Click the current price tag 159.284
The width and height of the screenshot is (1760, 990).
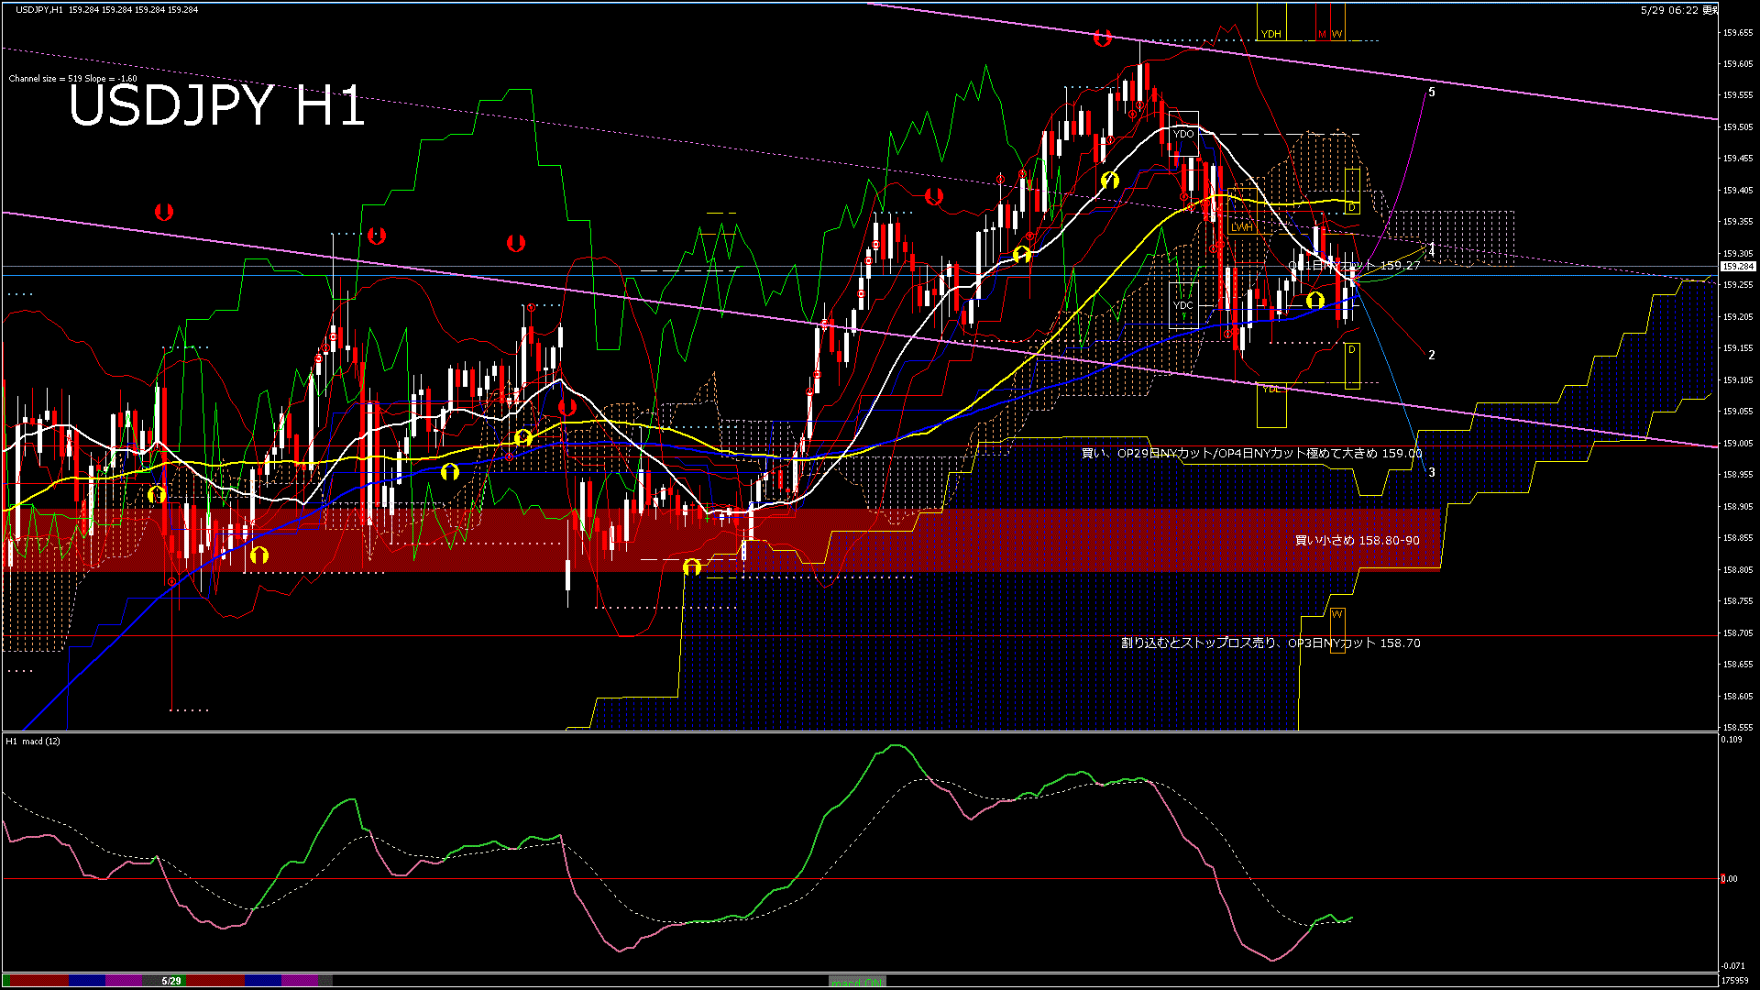(1737, 267)
